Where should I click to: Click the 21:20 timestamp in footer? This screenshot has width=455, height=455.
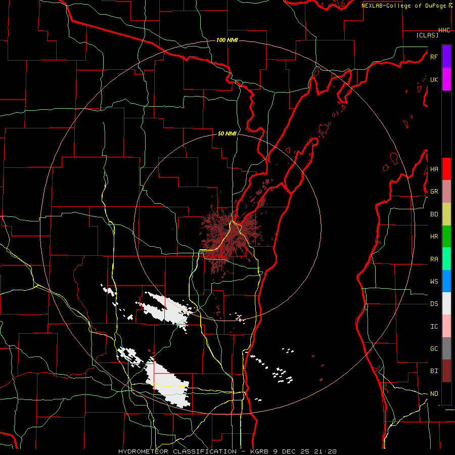pos(325,451)
